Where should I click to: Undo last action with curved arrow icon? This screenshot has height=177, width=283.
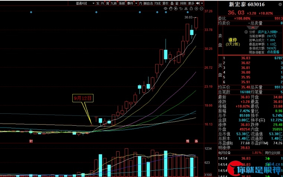tap(181, 9)
